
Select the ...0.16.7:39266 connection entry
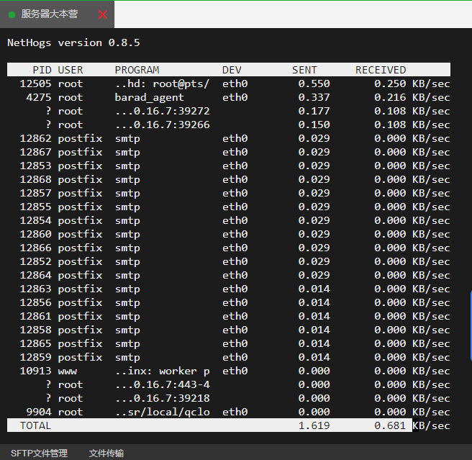pos(163,125)
